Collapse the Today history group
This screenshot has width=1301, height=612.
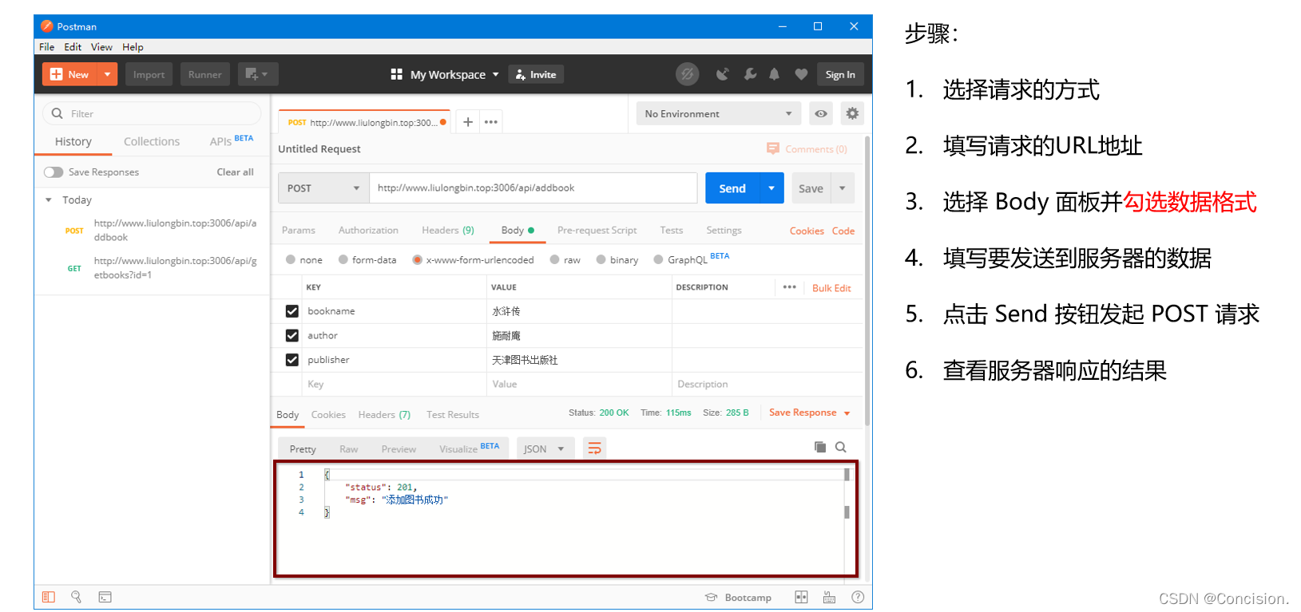coord(49,199)
